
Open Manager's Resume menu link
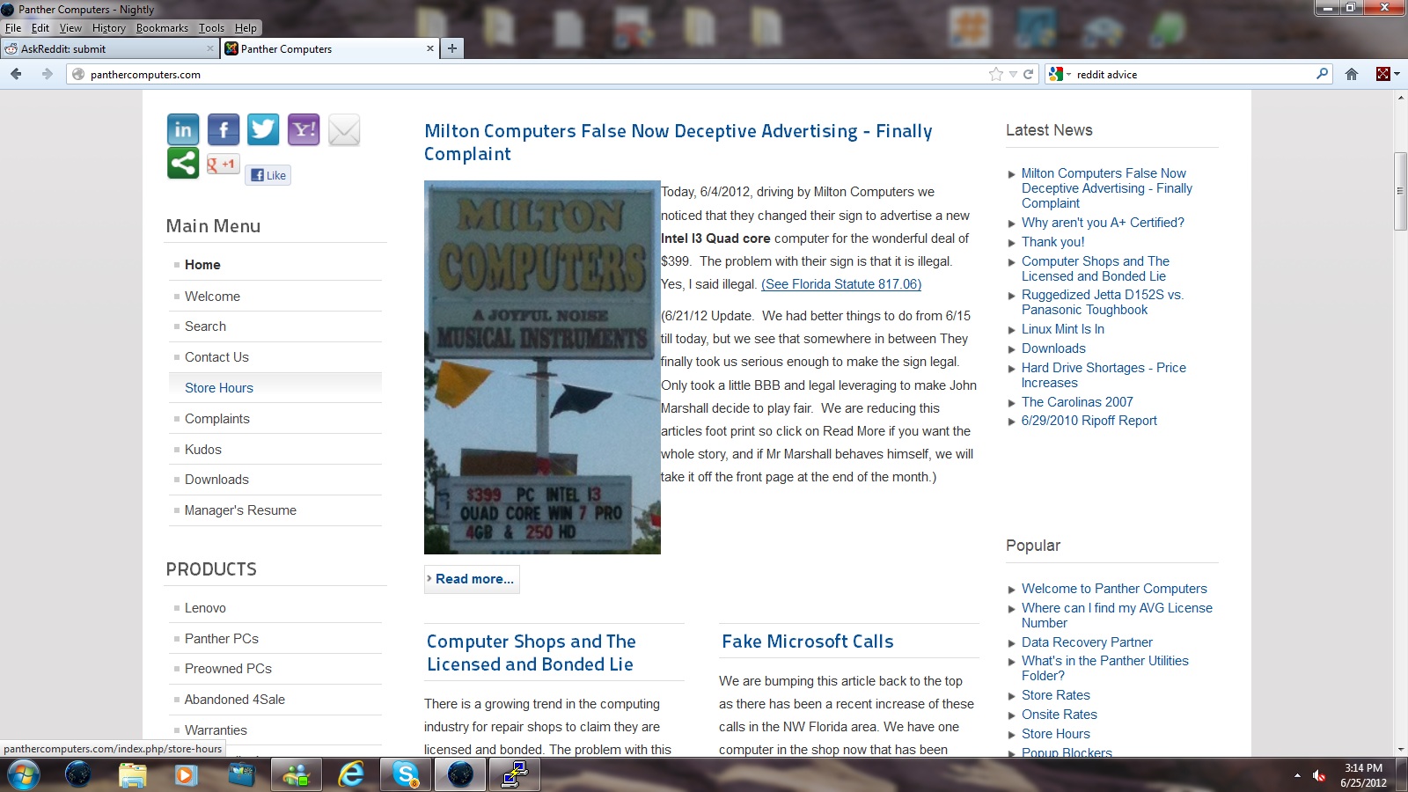point(240,510)
